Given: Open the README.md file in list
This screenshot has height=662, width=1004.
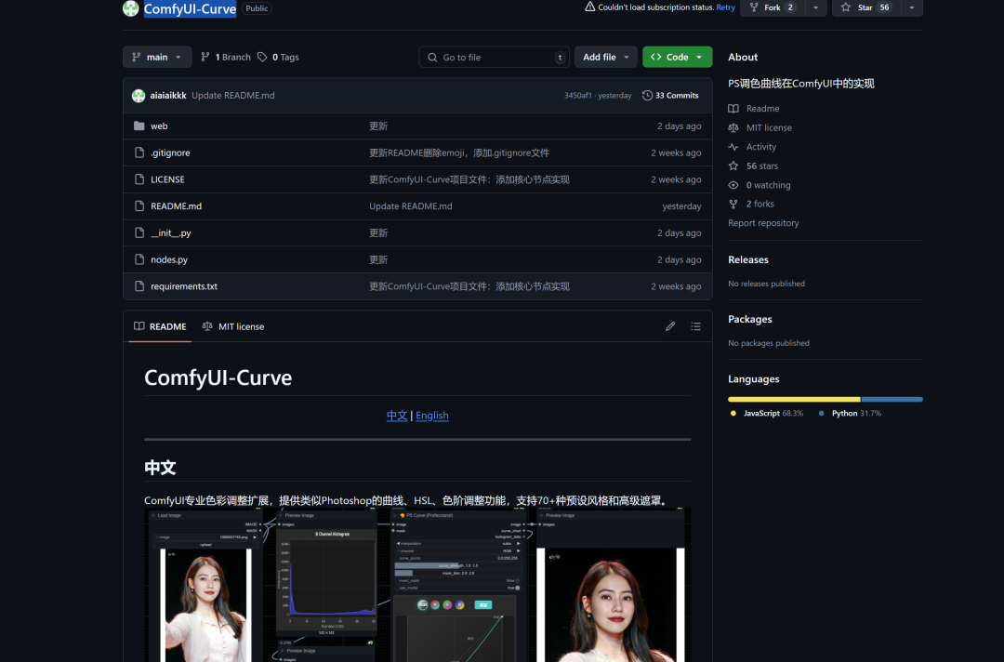Looking at the screenshot, I should coord(176,206).
